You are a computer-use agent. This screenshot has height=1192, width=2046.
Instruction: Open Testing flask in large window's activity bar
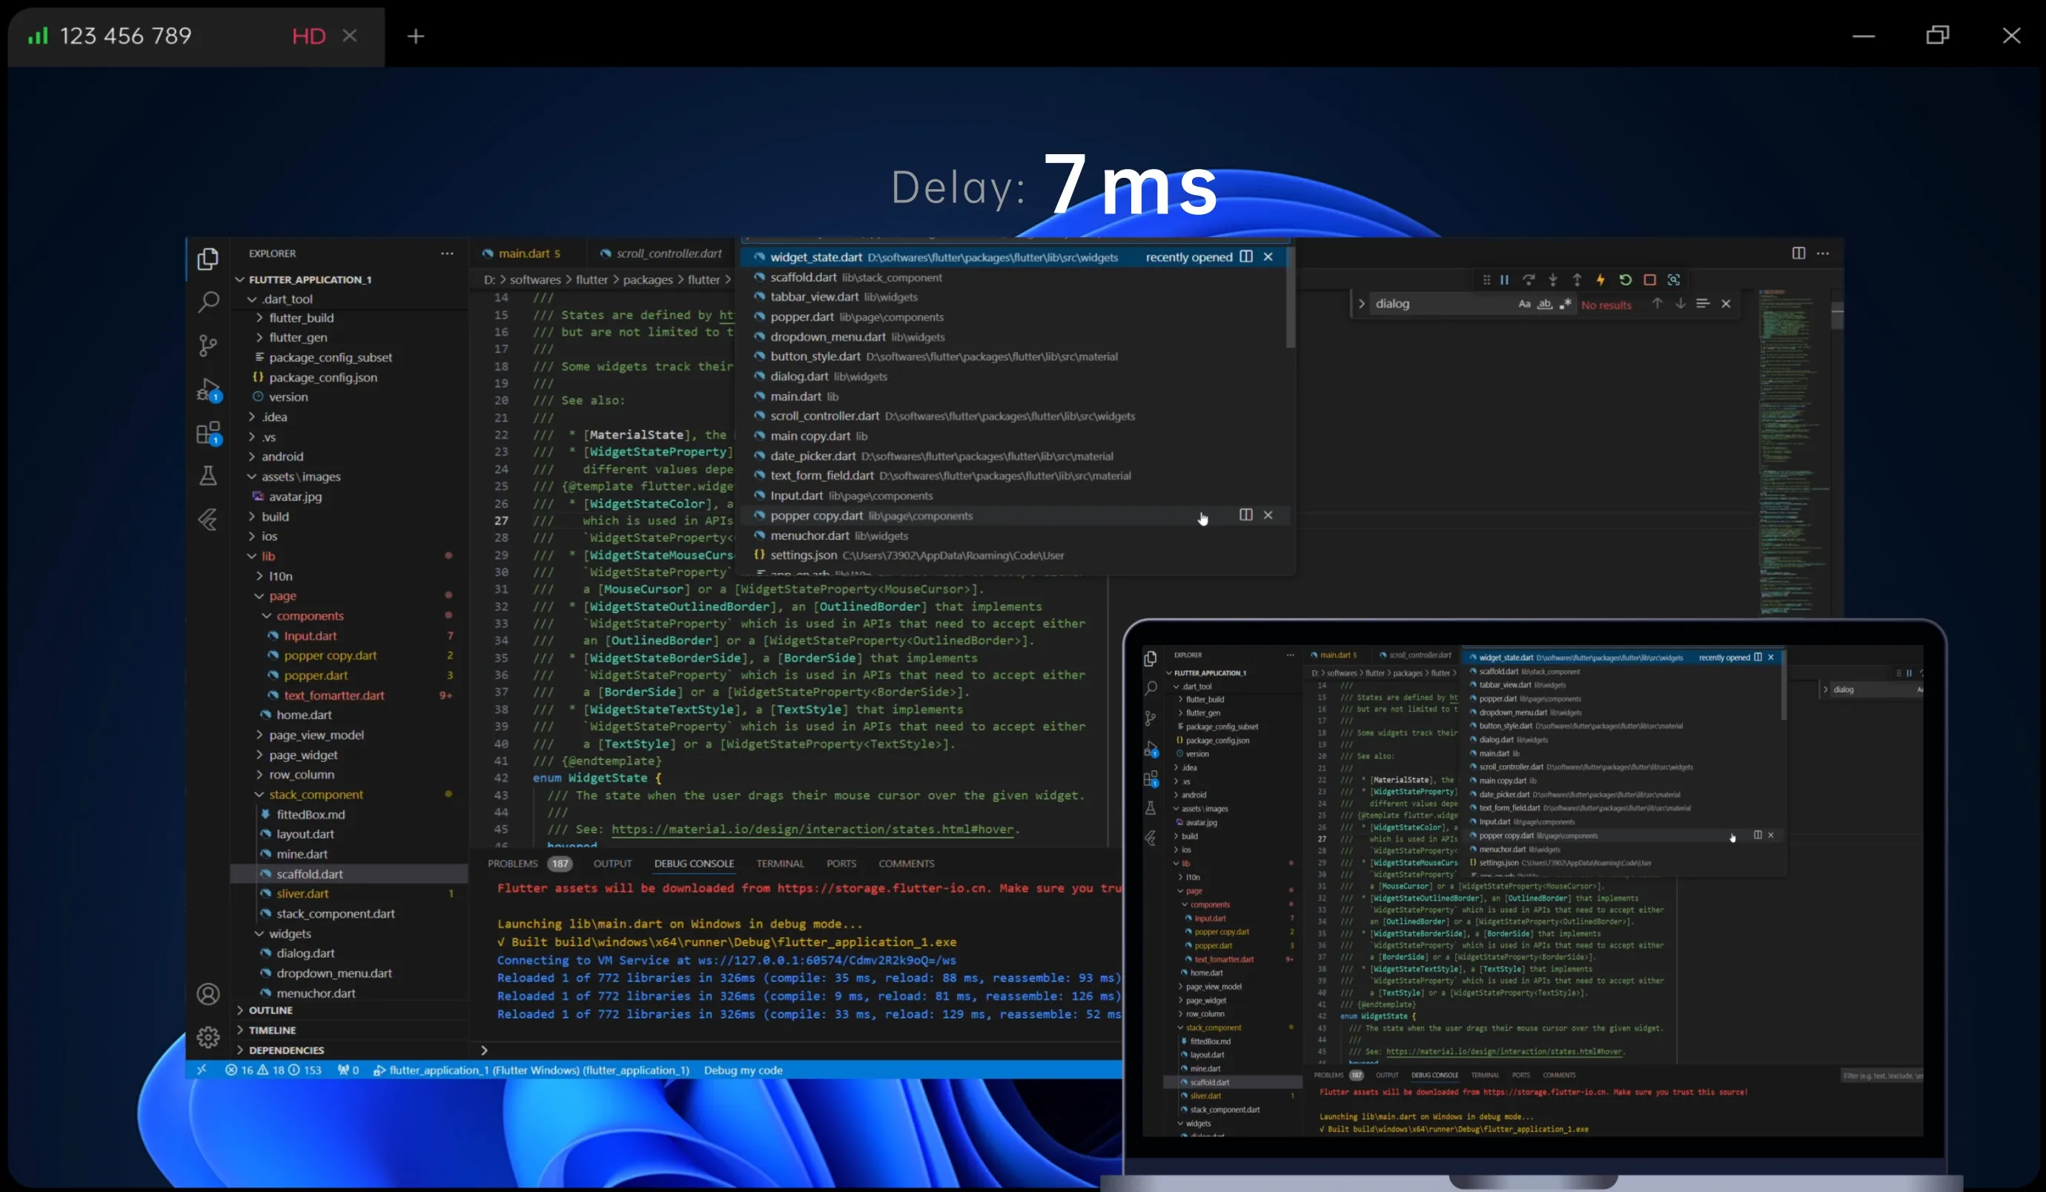pyautogui.click(x=208, y=476)
